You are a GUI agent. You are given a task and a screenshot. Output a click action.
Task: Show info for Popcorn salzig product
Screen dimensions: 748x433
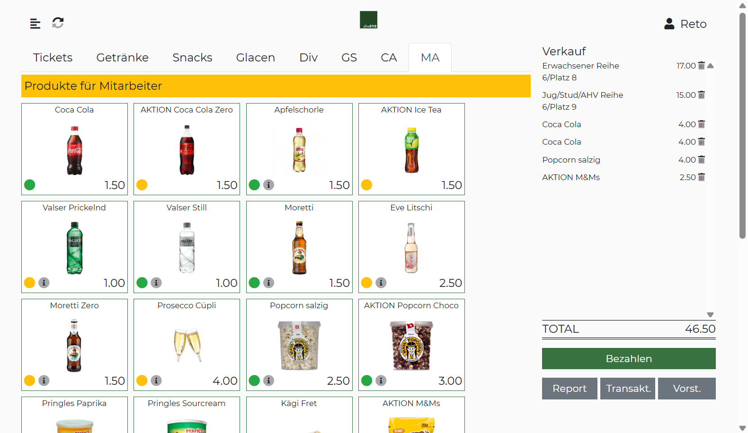[268, 381]
